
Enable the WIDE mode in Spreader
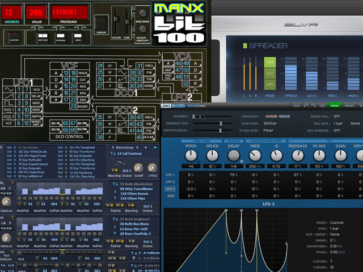[270, 62]
